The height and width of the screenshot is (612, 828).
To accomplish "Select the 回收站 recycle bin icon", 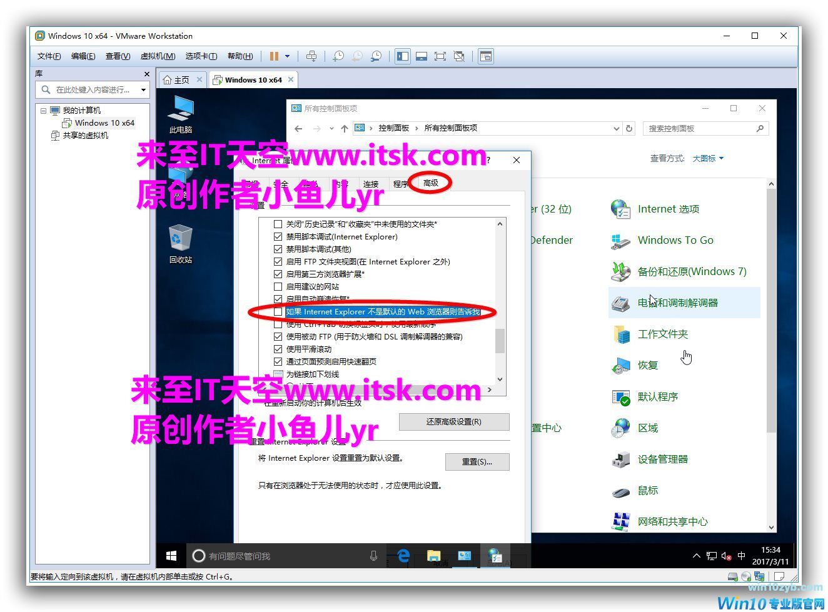I will coord(181,244).
